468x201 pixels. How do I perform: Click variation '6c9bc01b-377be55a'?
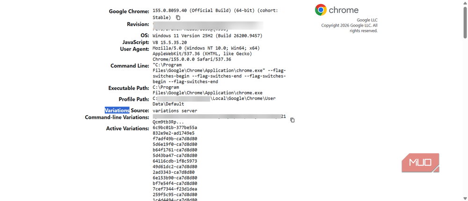click(x=175, y=128)
